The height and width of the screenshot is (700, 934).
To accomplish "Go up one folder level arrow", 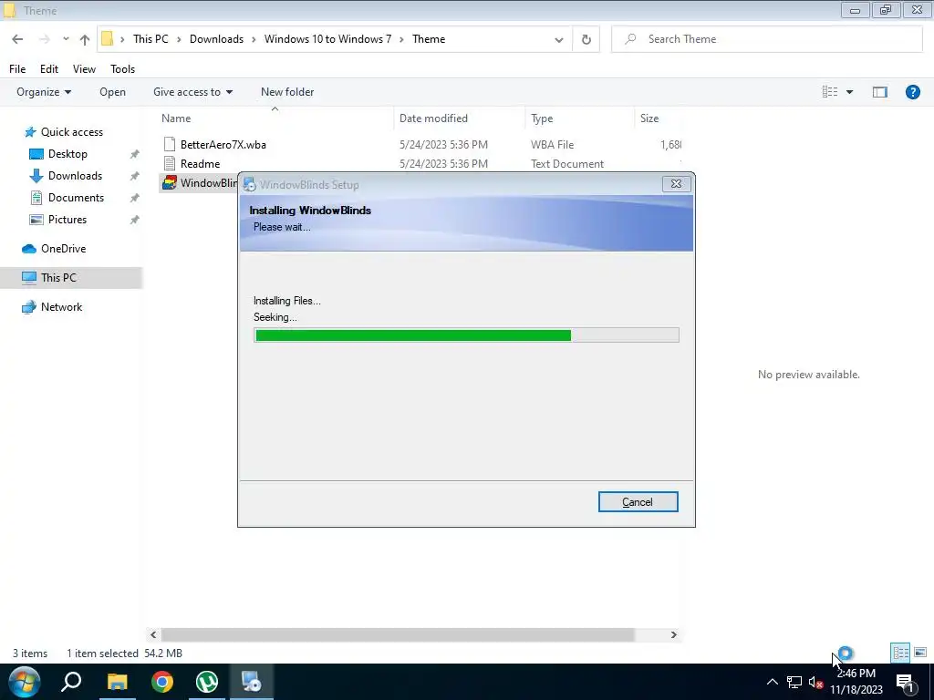I will click(85, 39).
